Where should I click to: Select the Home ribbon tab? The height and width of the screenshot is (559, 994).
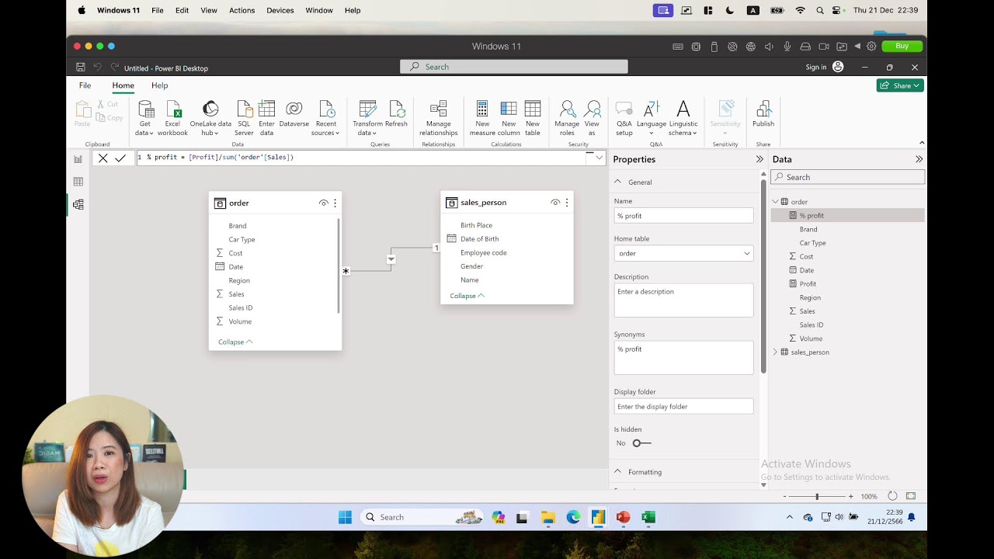click(x=123, y=85)
